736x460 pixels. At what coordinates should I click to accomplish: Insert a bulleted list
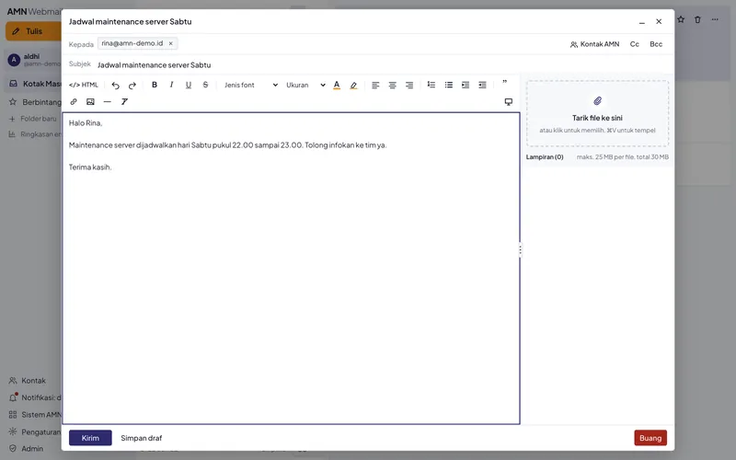coord(449,85)
